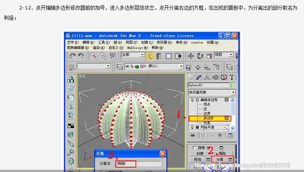Collapse the 编辑多边形 modifier tree
The height and width of the screenshot is (172, 304).
click(197, 100)
